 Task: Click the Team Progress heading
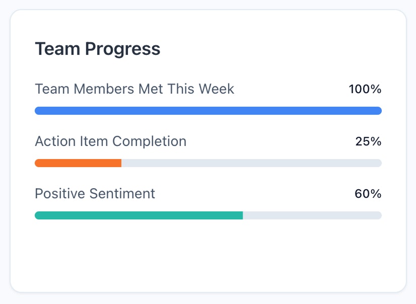click(97, 49)
